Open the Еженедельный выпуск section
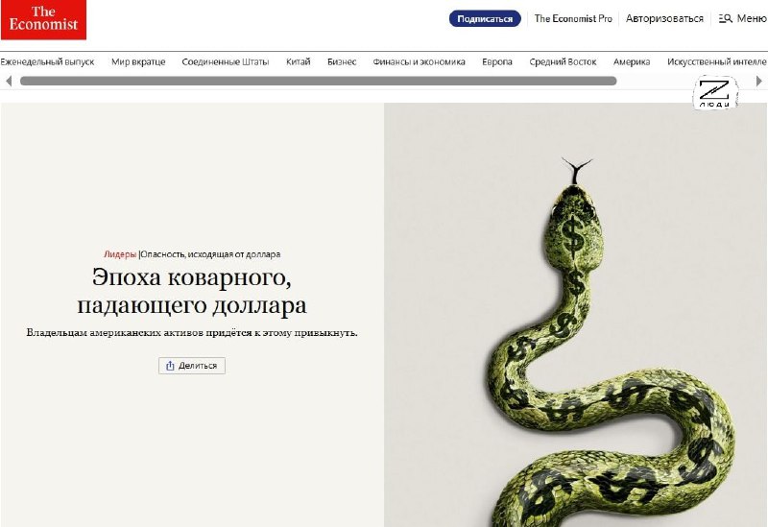 coord(48,61)
